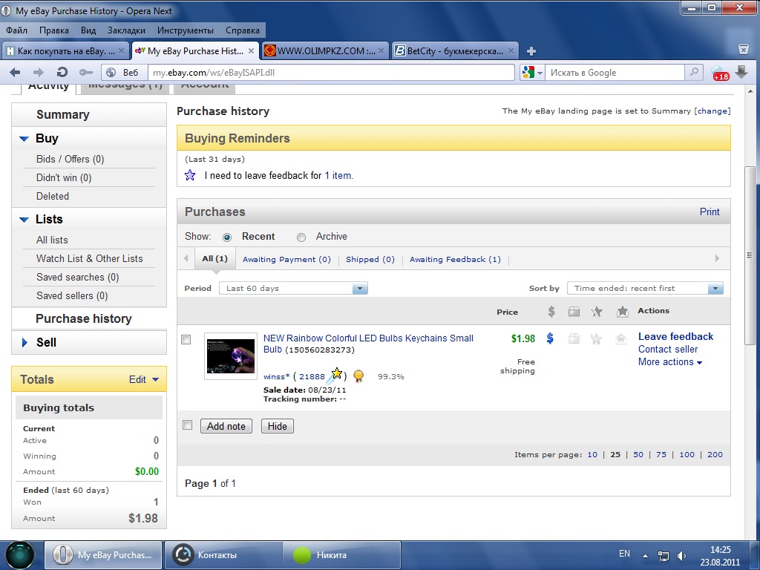Image resolution: width=760 pixels, height=570 pixels.
Task: Click the Shipped box column header icon
Action: point(574,312)
